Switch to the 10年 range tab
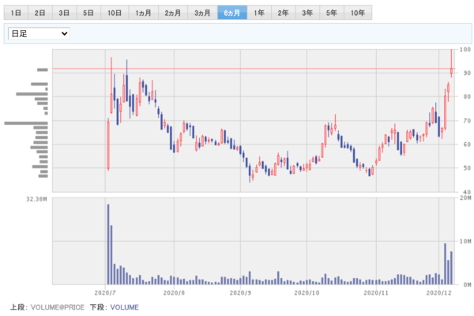The width and height of the screenshot is (474, 316). tap(358, 13)
